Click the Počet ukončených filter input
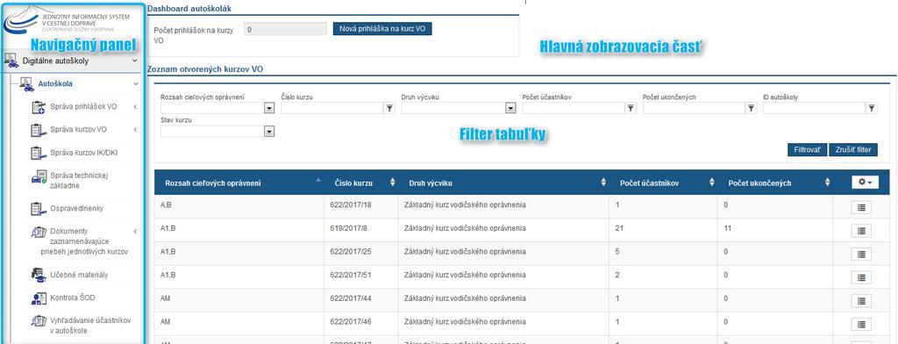The height and width of the screenshot is (344, 898). [x=695, y=108]
